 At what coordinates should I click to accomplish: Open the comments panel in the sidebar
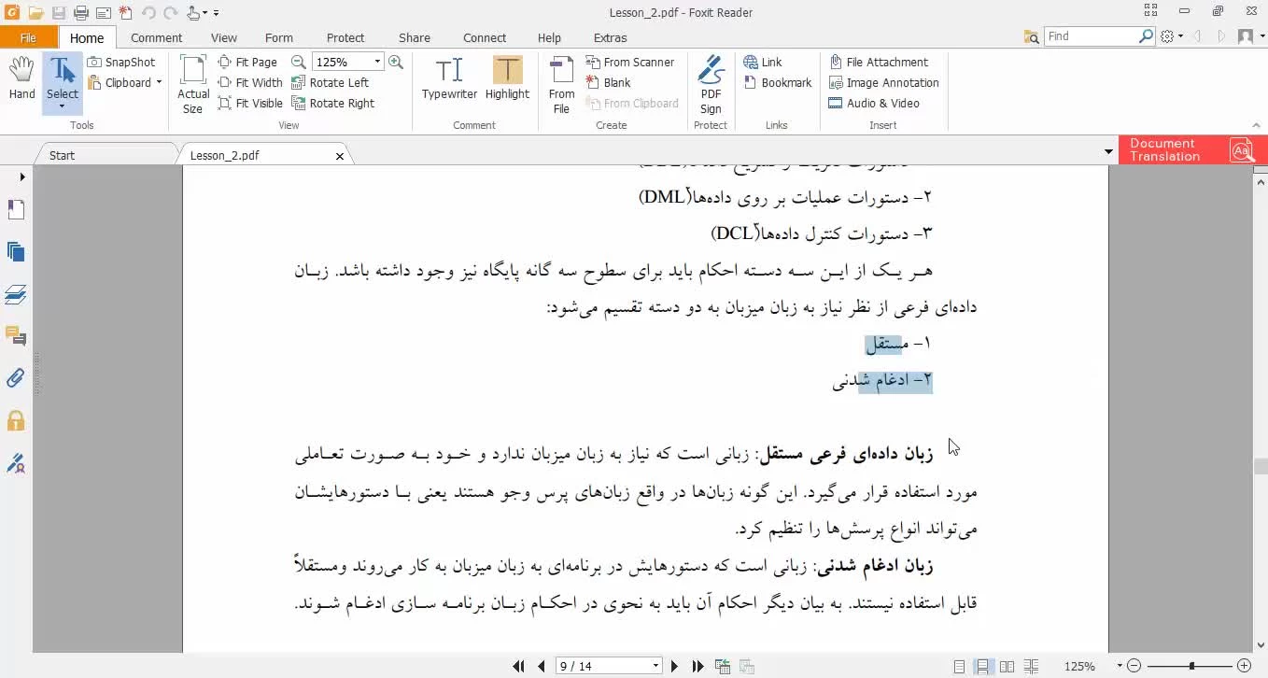(x=15, y=335)
